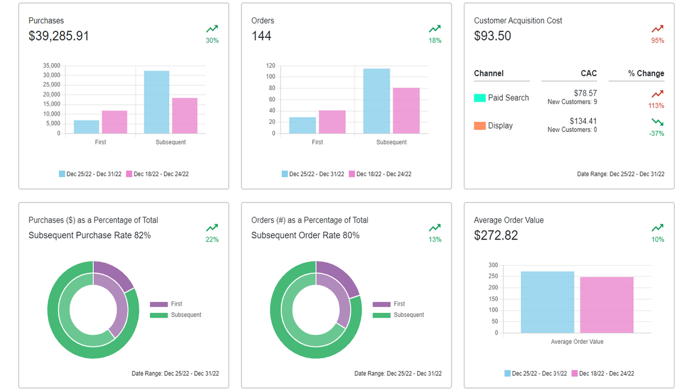The height and width of the screenshot is (391, 695).
Task: Click the green 30% trend icon on Purchases
Action: click(212, 31)
